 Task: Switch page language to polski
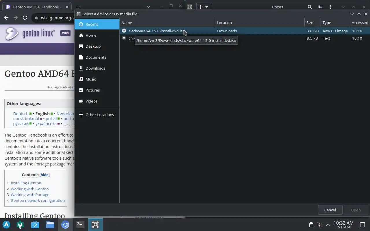51,119
